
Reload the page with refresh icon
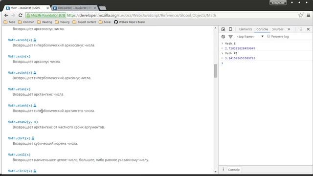[x=21, y=15]
